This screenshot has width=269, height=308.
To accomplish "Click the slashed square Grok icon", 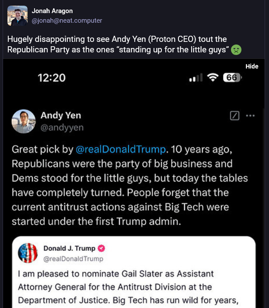I will [x=234, y=116].
